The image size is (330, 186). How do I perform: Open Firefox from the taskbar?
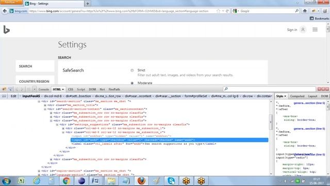tap(141, 181)
